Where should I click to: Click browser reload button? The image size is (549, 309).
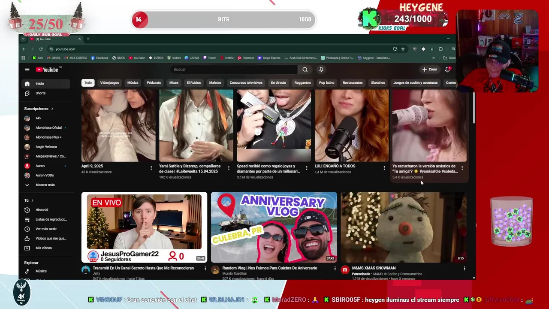(x=41, y=49)
